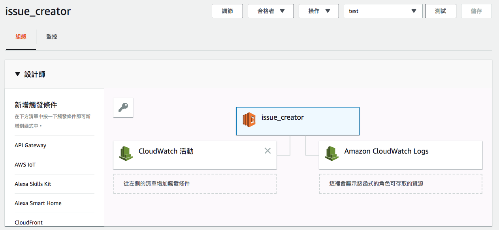The height and width of the screenshot is (230, 499).
Task: Click the 測試 button
Action: point(441,11)
